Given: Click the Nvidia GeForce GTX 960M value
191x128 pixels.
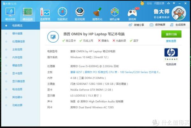Looking at the screenshot, I should click(91, 90).
